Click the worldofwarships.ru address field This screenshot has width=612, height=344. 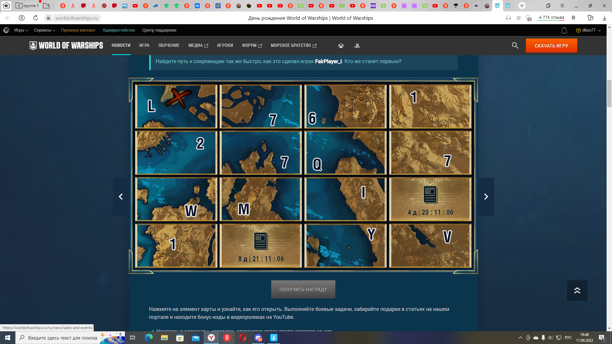point(76,18)
